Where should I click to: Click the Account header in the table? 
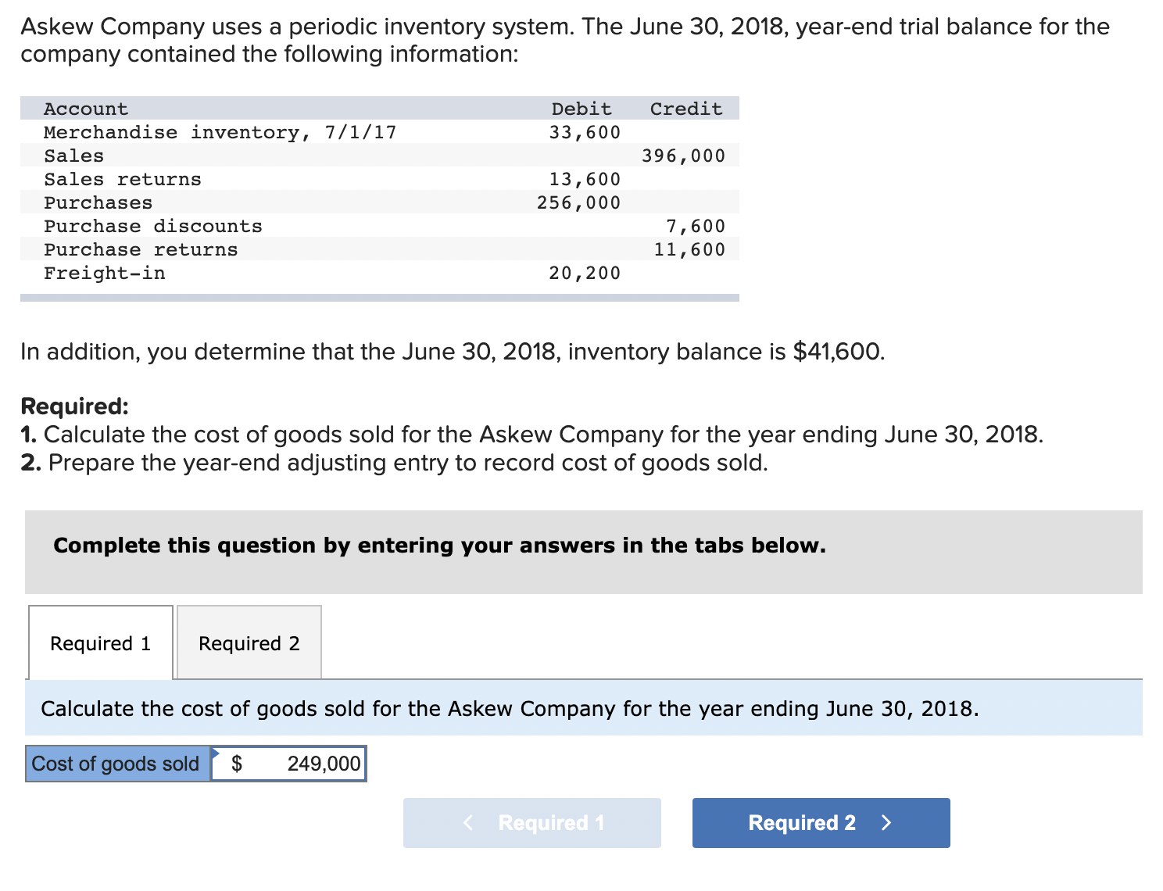[x=84, y=108]
